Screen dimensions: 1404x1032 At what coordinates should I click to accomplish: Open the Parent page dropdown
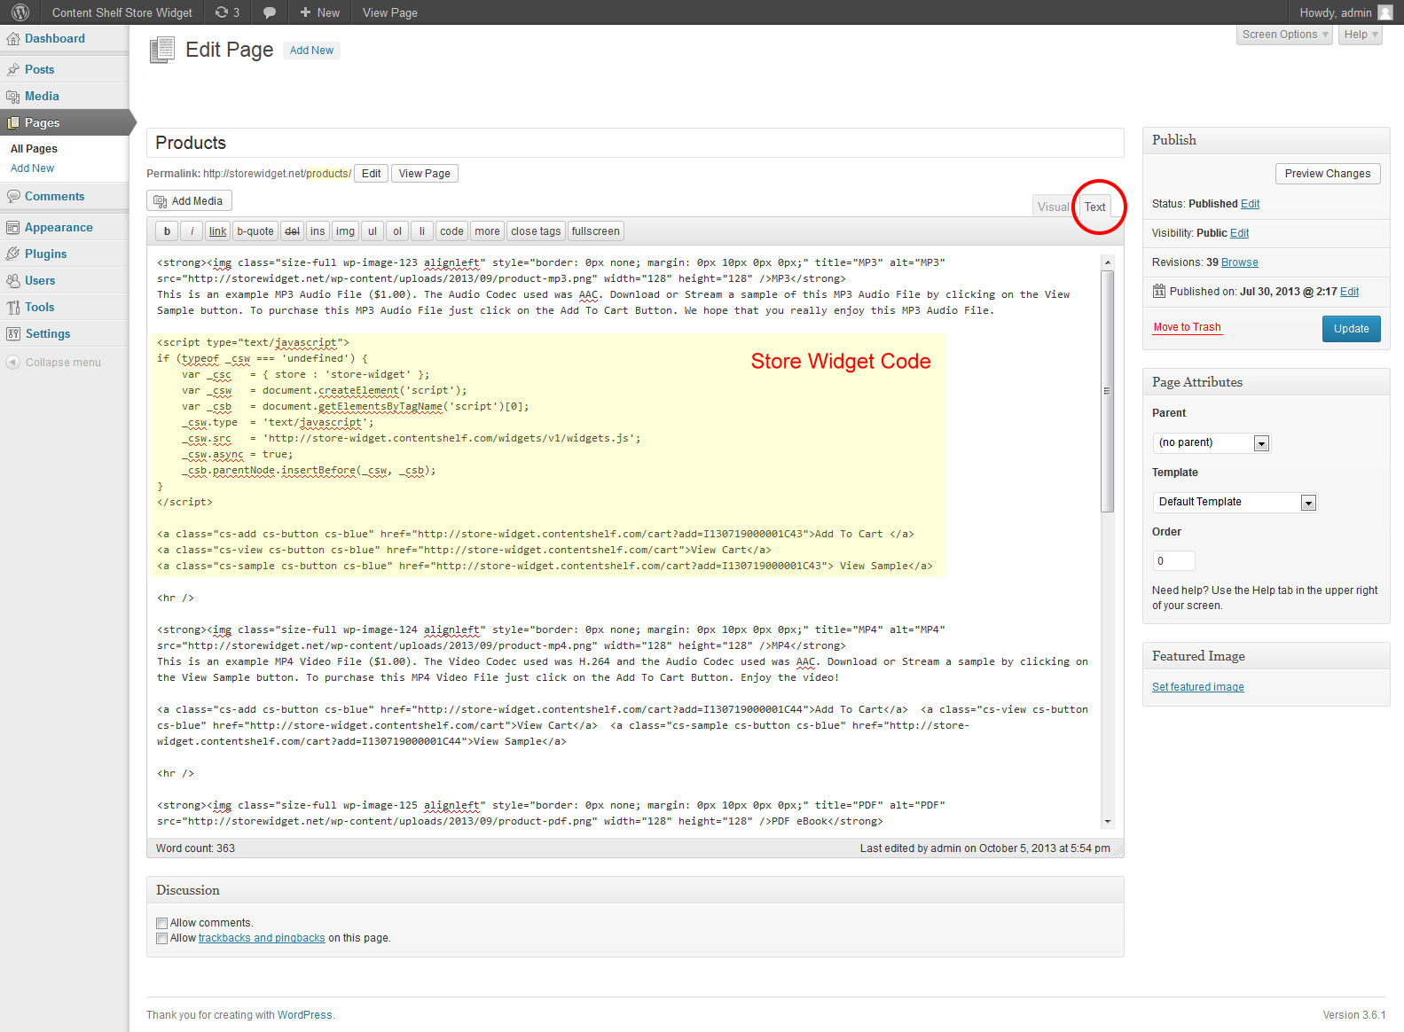click(x=1212, y=442)
